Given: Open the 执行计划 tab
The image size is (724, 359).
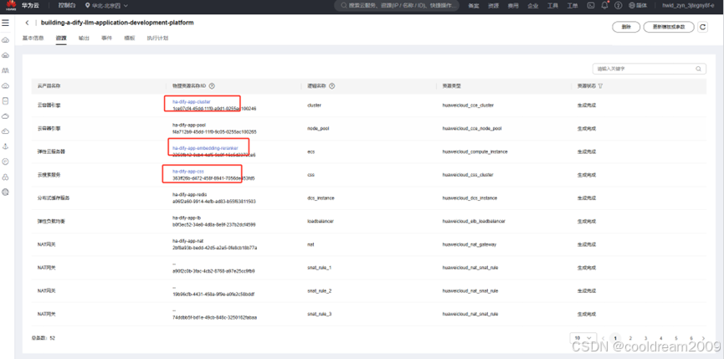Looking at the screenshot, I should [157, 38].
